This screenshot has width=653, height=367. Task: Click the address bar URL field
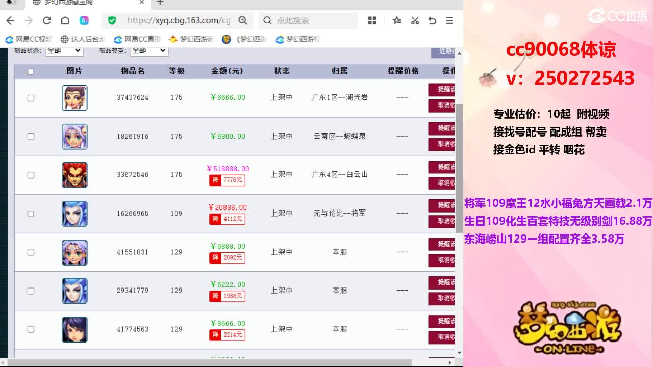[179, 20]
